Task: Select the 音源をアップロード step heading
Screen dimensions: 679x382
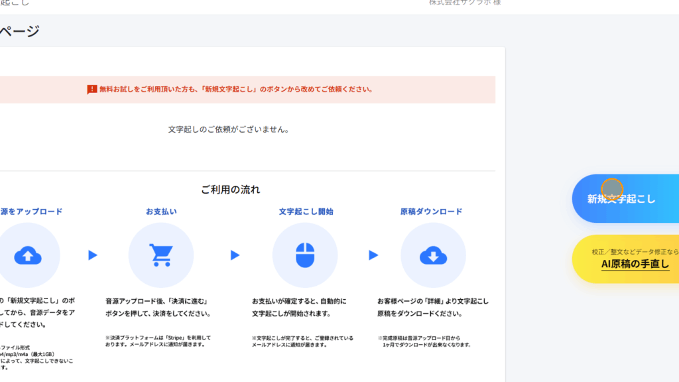Action: [x=31, y=212]
